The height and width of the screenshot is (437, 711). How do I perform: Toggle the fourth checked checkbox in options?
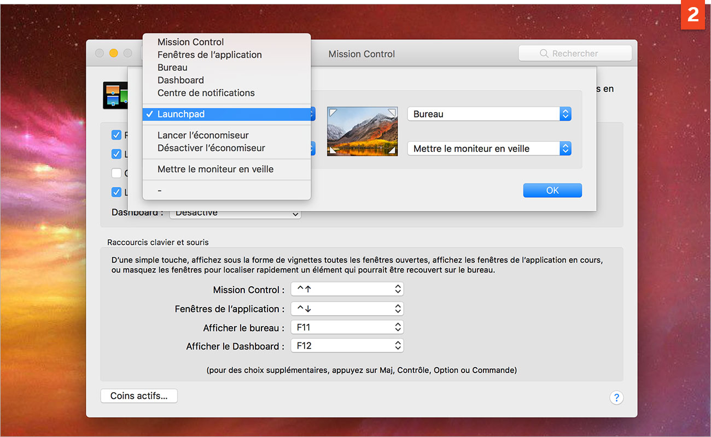coord(116,192)
